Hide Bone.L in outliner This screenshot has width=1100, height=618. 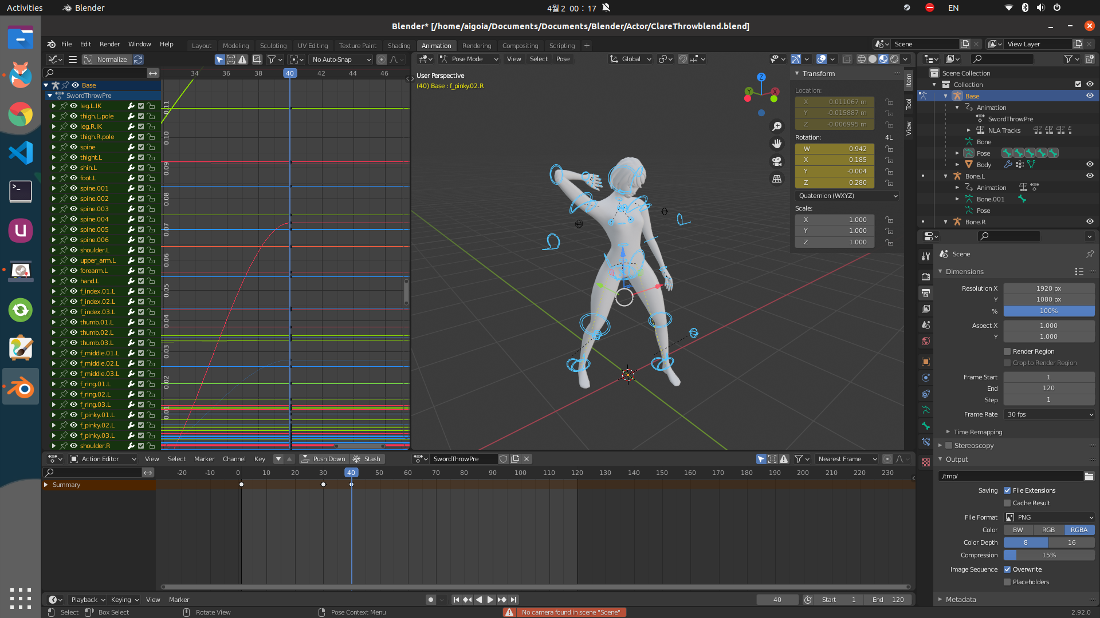1090,176
